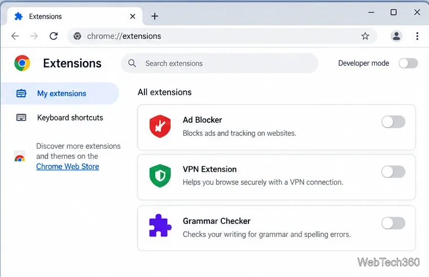
Task: Click the forward navigation arrow
Action: [x=34, y=36]
